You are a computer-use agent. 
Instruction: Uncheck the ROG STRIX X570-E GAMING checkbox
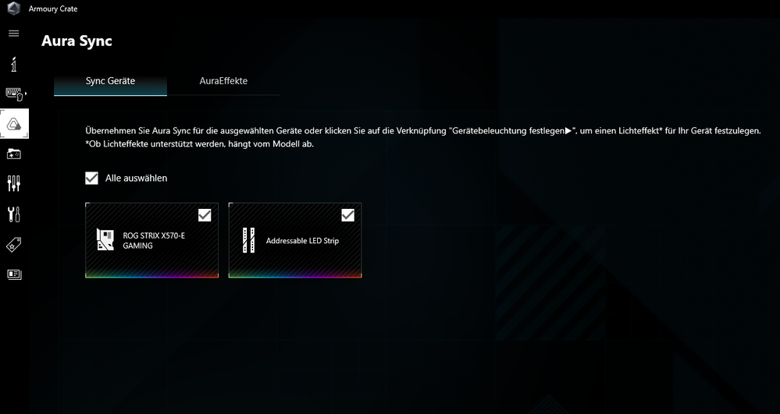pyautogui.click(x=205, y=215)
